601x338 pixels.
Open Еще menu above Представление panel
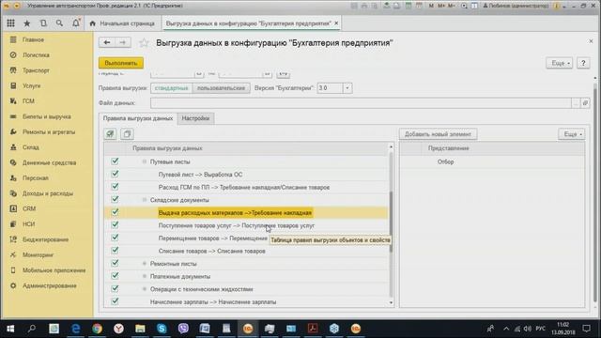click(x=572, y=134)
